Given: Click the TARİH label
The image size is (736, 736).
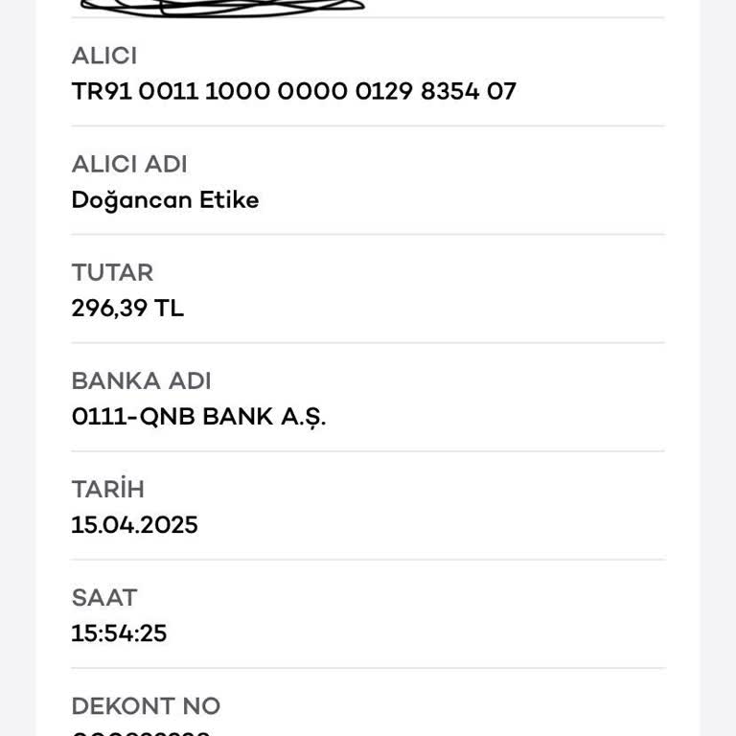Looking at the screenshot, I should point(107,489).
